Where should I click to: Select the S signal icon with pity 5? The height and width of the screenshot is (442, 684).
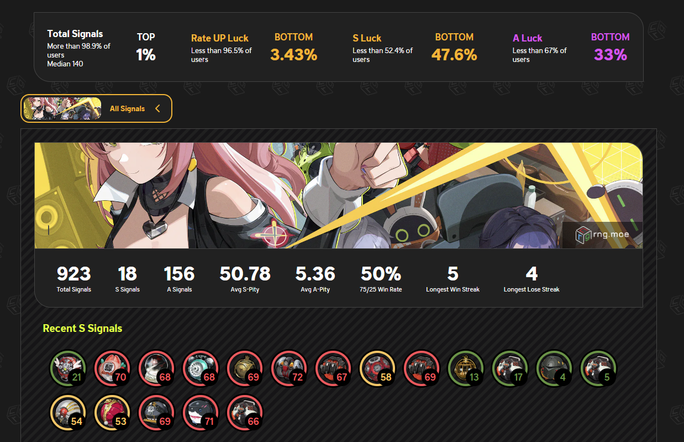coord(598,368)
